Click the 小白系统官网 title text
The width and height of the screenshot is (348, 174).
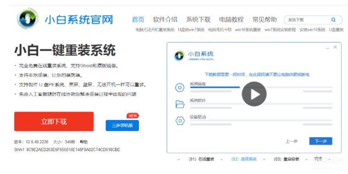click(x=79, y=20)
